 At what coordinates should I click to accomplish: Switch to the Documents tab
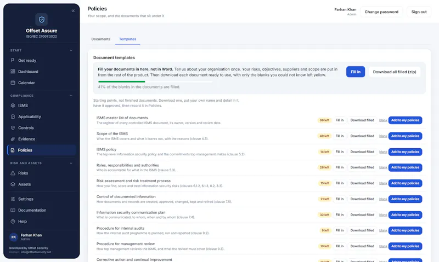click(x=101, y=39)
